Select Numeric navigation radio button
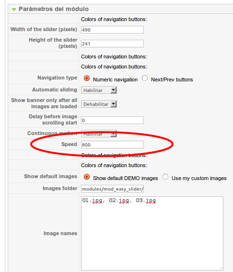 (x=87, y=78)
